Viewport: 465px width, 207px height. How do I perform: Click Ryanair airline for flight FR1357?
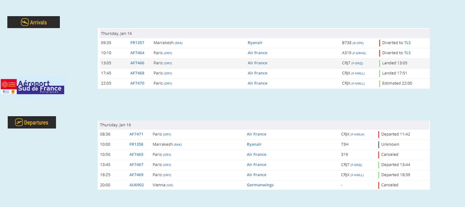pos(255,43)
